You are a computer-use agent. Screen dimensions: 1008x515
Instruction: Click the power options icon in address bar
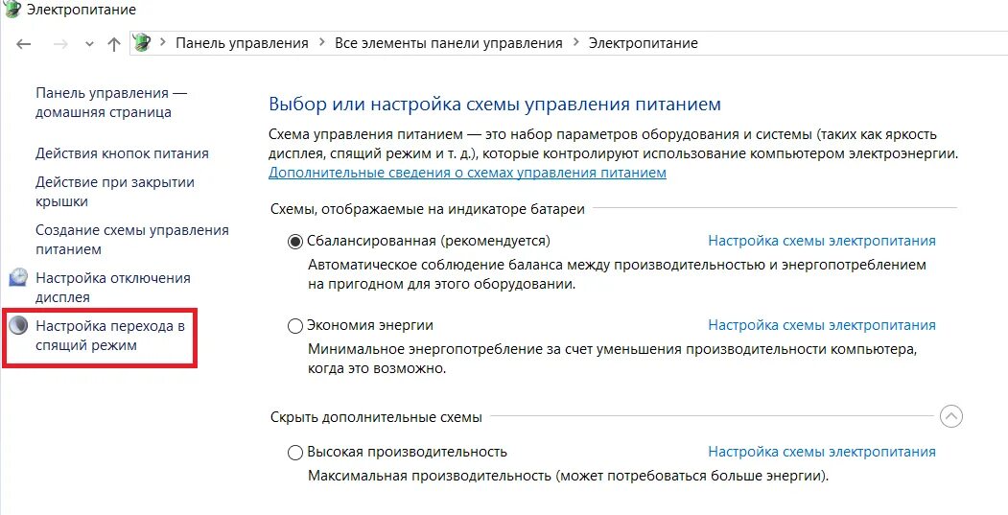(142, 43)
